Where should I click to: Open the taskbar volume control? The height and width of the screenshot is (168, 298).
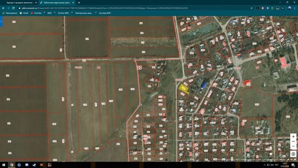click(272, 165)
